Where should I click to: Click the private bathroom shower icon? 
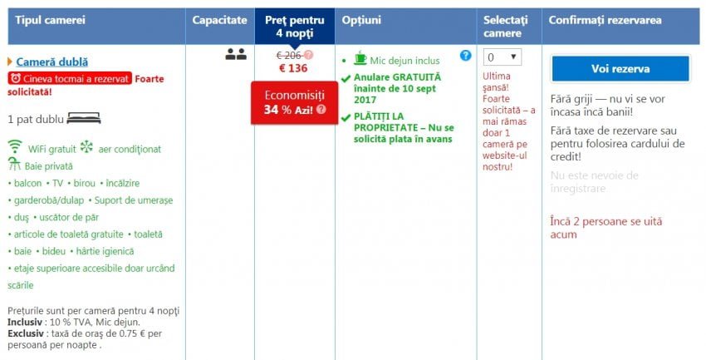click(x=15, y=165)
